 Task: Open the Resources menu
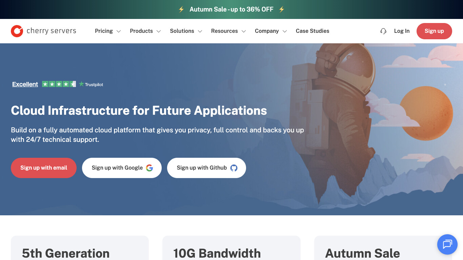[x=228, y=31]
